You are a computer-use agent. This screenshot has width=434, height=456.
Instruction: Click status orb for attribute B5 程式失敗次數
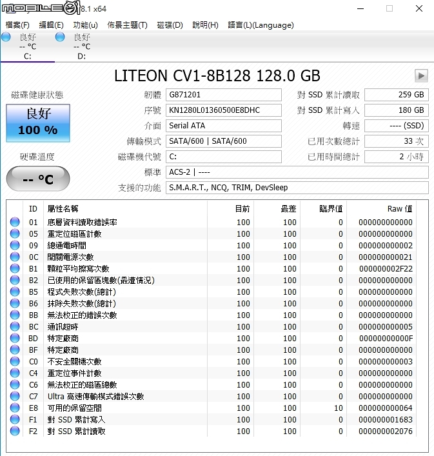tap(15, 292)
